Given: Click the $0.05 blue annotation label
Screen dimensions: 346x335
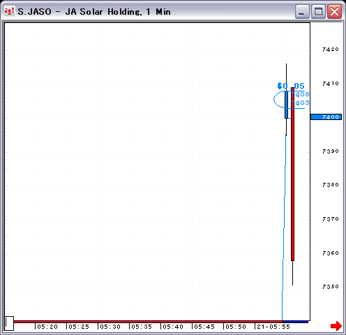Looking at the screenshot, I should pyautogui.click(x=291, y=86).
